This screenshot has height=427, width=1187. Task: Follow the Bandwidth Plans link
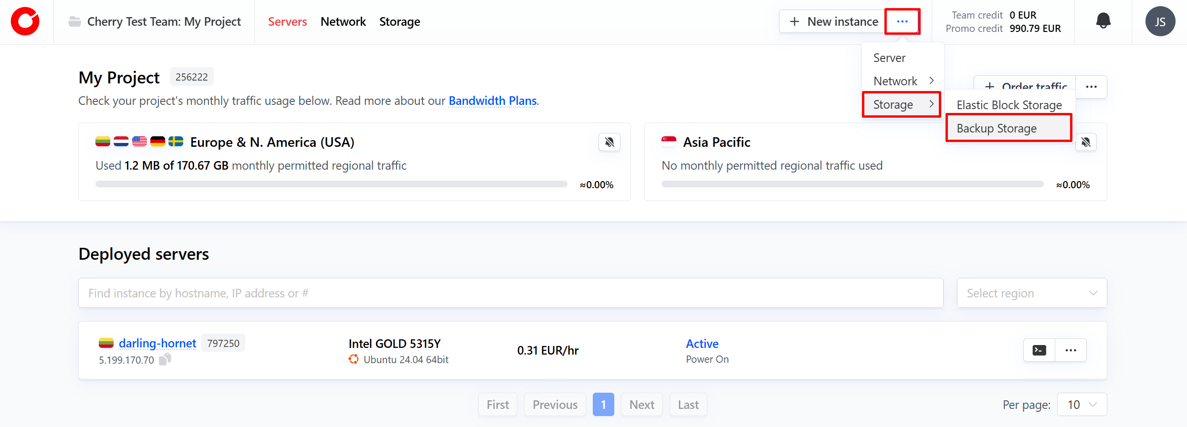coord(493,101)
